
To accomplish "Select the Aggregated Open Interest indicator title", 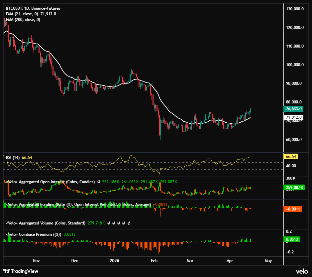I will 51,182.
